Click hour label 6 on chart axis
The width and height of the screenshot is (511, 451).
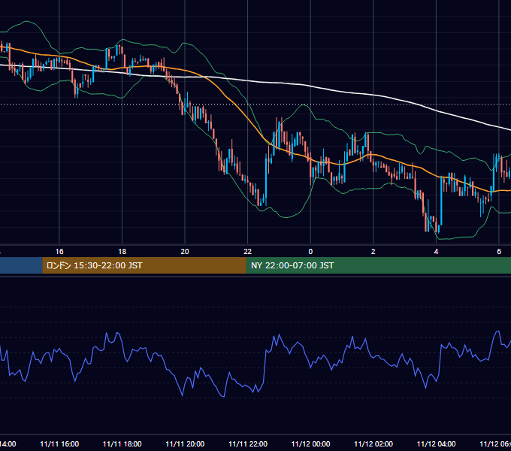click(x=499, y=251)
